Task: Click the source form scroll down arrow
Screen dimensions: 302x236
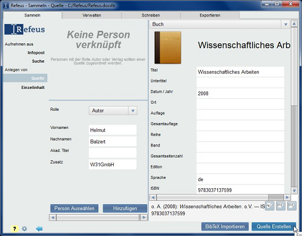Action: click(294, 190)
